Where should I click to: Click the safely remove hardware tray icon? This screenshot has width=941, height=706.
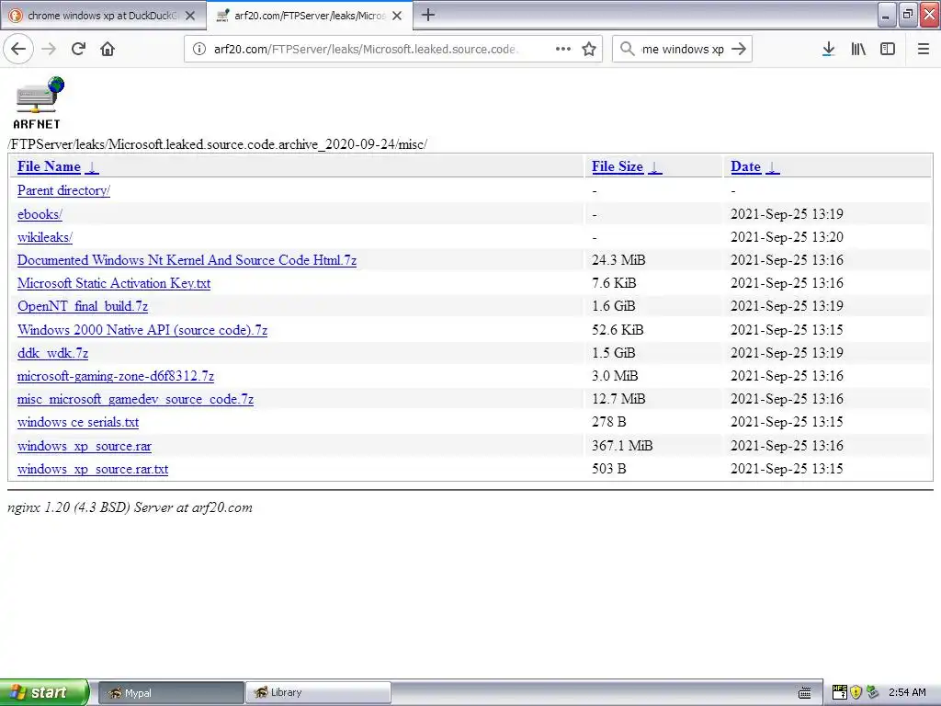pos(872,692)
